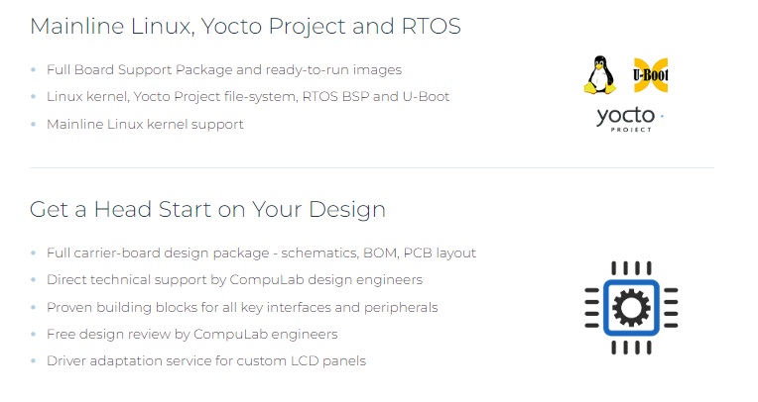Click the bullet dot before "Free design review"

34,334
